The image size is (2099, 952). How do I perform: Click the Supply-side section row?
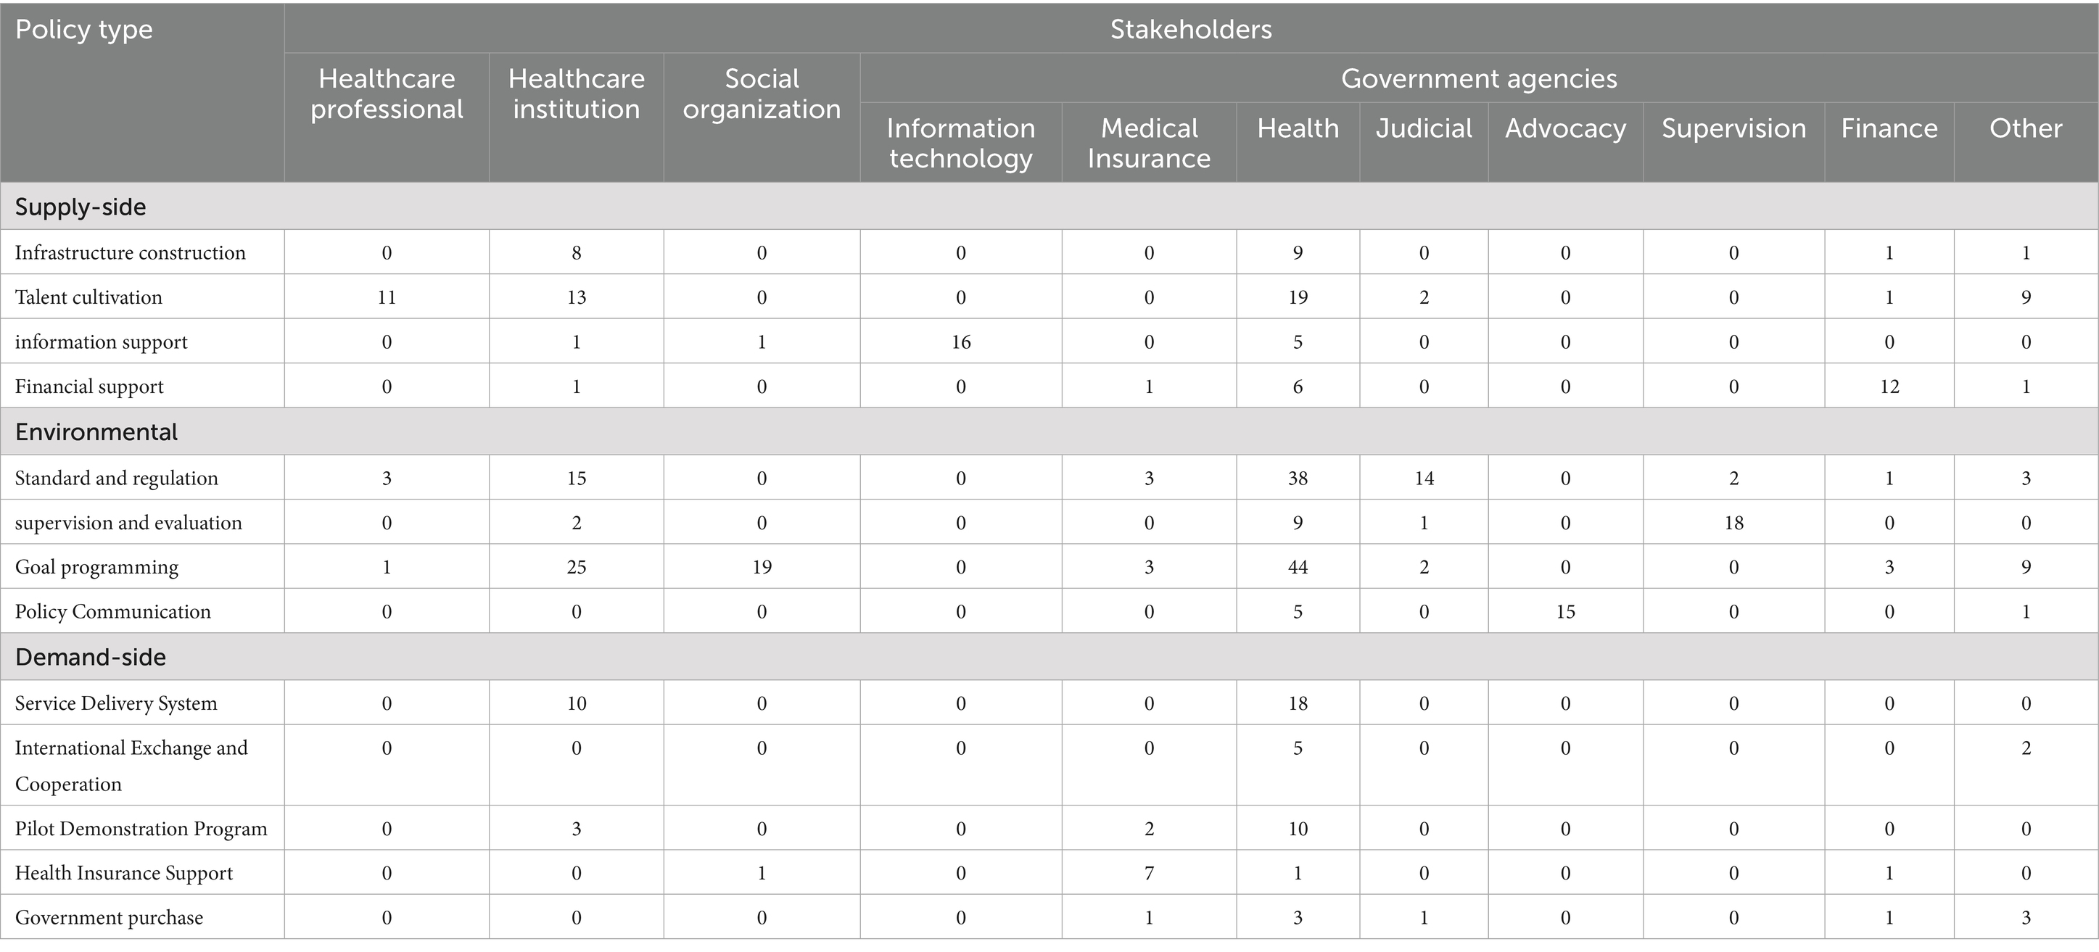point(81,207)
